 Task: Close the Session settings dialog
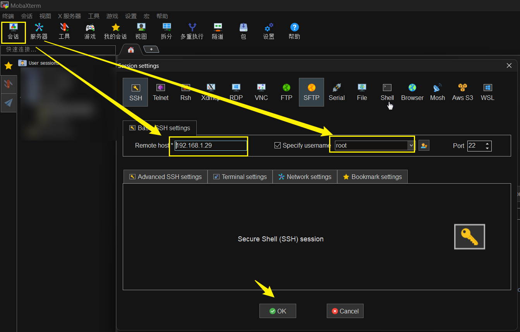[x=509, y=66]
